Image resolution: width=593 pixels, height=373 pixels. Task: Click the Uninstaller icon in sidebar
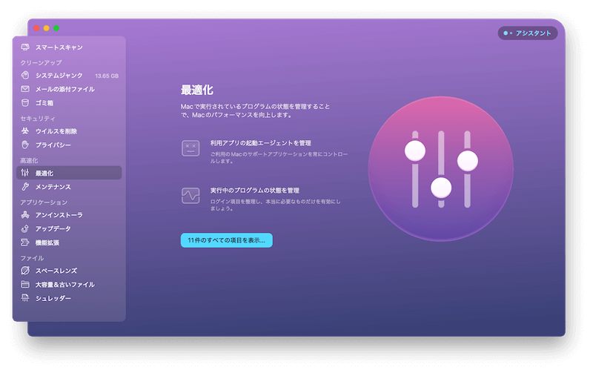tap(25, 215)
